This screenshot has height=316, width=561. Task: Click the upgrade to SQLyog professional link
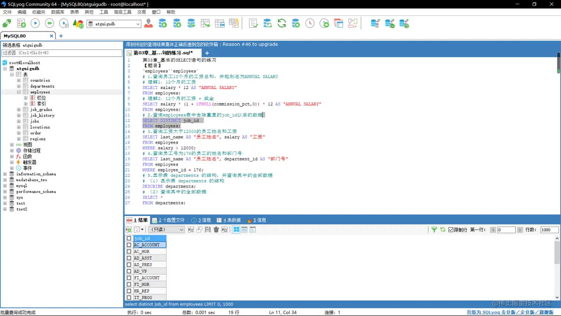[x=510, y=312]
